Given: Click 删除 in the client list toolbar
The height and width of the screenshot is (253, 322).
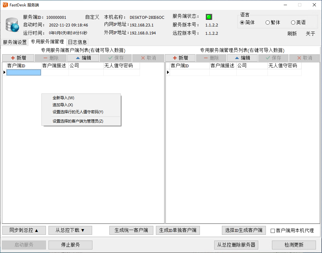Looking at the screenshot, I should (x=51, y=58).
